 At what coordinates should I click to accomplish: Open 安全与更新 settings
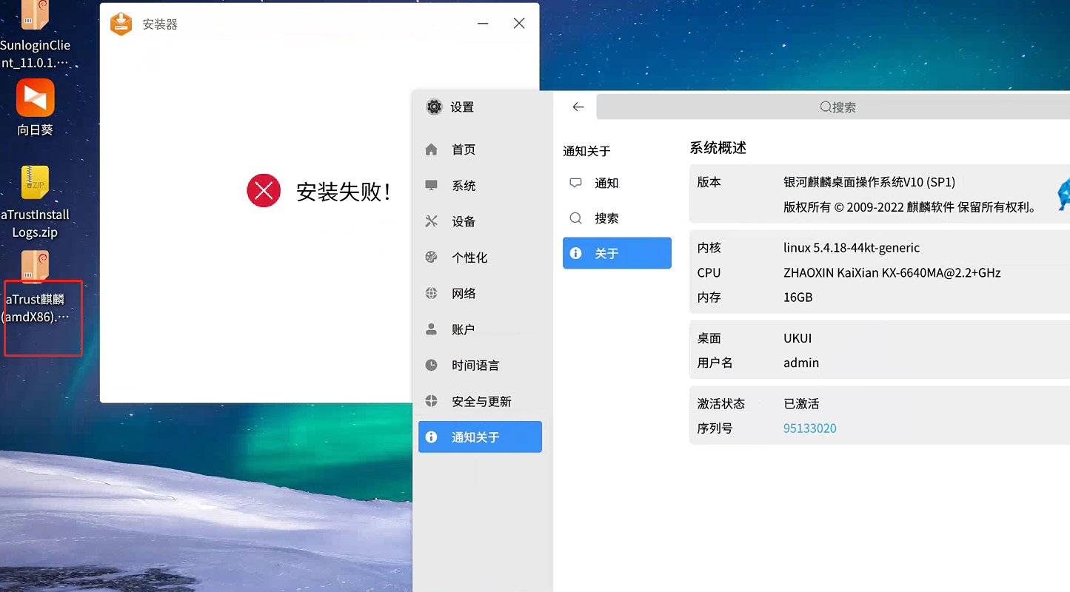pos(481,401)
